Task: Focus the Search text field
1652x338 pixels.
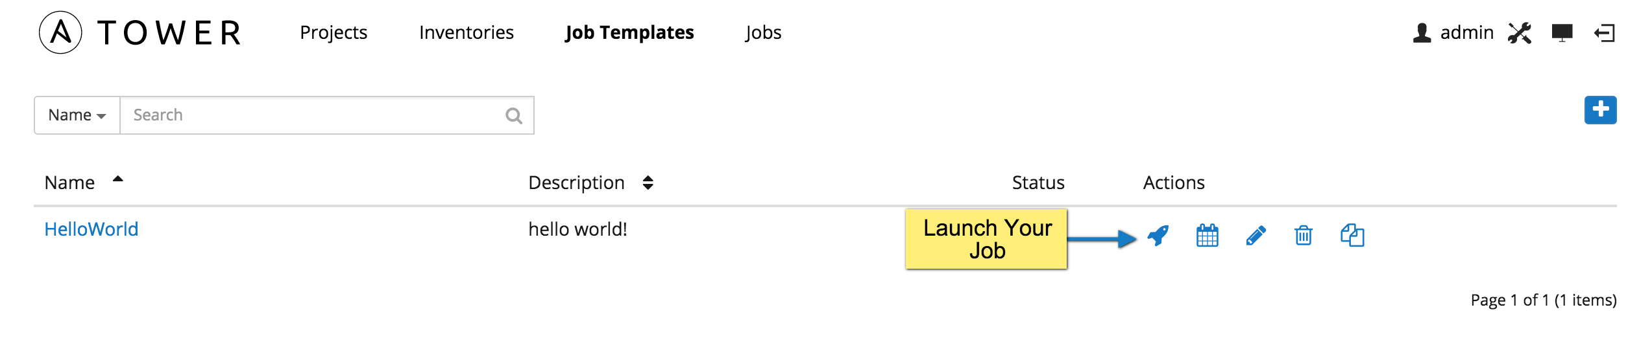Action: click(311, 115)
